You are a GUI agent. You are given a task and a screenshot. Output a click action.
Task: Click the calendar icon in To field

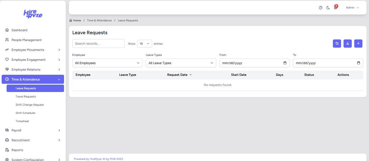coord(359,63)
